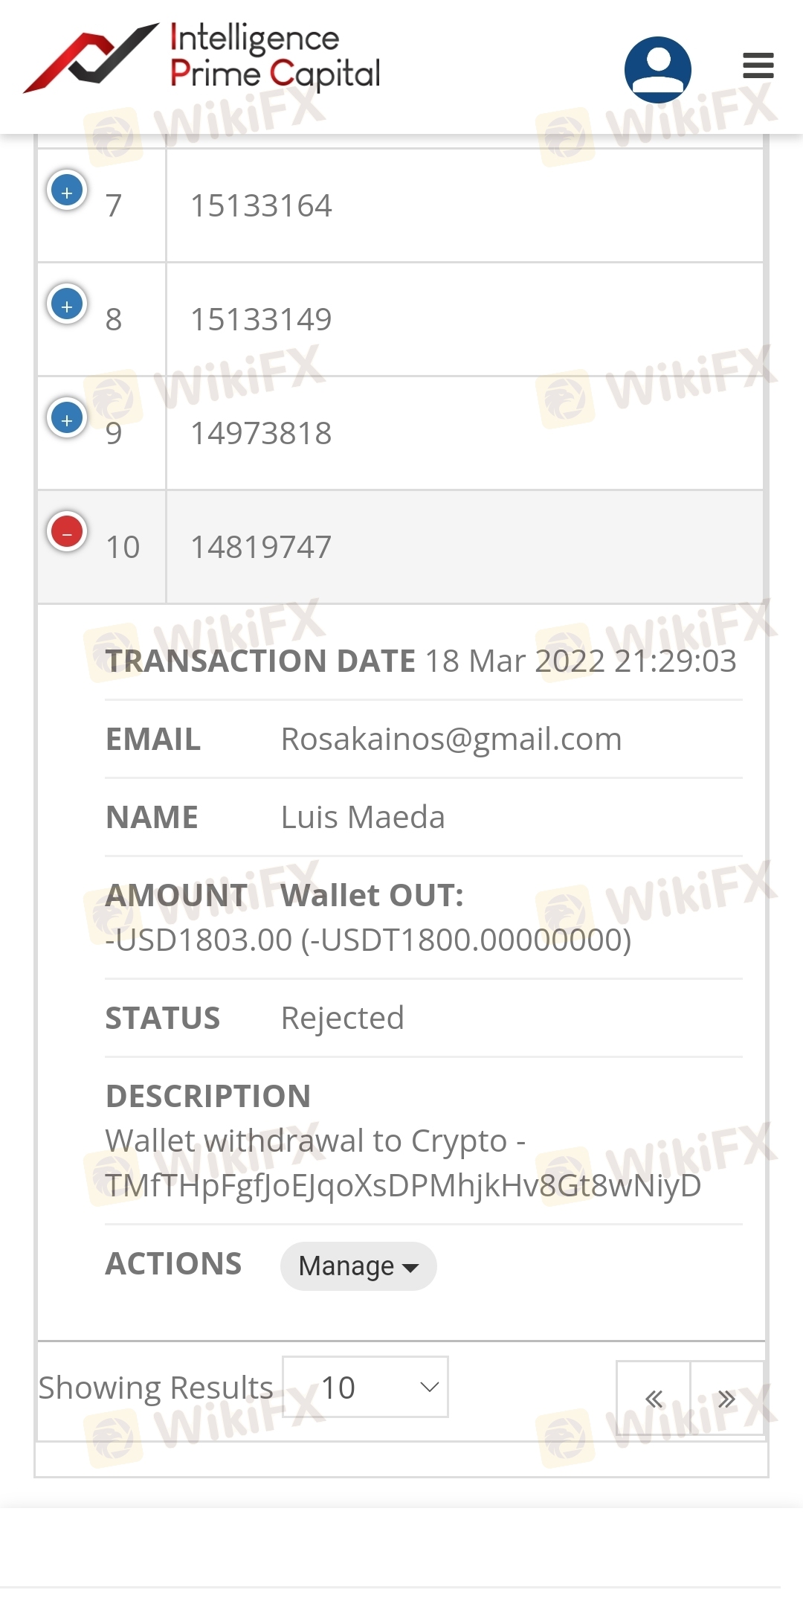Expand row 8 with the plus icon

point(67,305)
